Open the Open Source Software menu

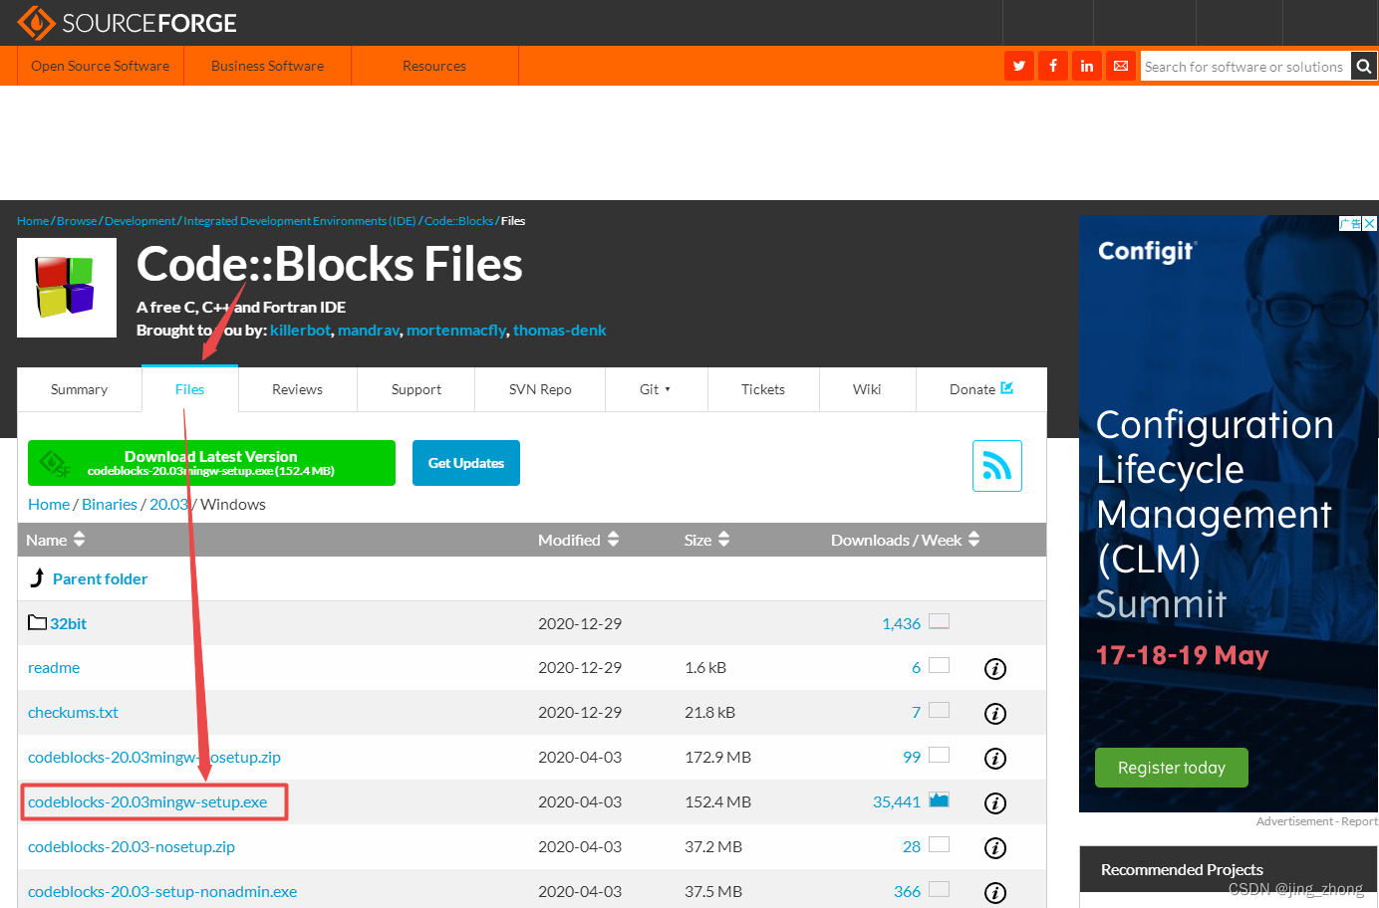tap(100, 66)
